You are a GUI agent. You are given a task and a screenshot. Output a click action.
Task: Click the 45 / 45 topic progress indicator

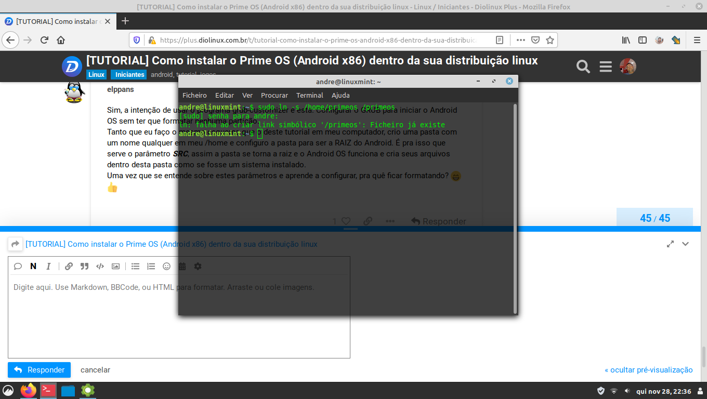(x=654, y=218)
